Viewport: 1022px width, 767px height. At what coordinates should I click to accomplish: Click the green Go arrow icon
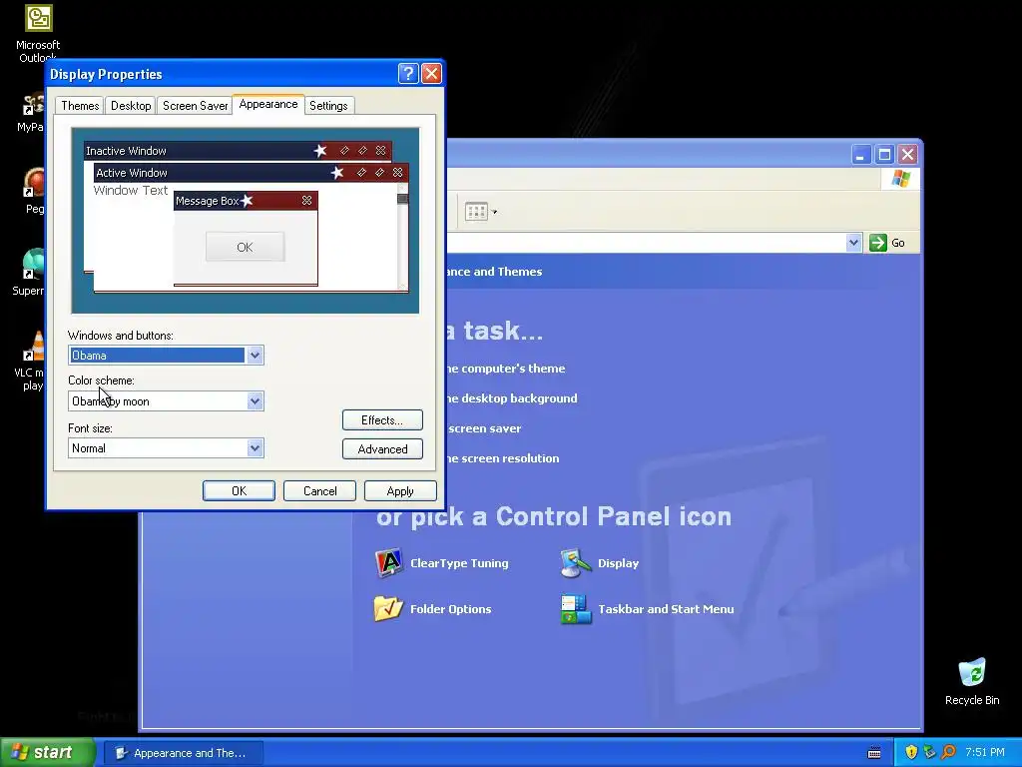click(878, 243)
